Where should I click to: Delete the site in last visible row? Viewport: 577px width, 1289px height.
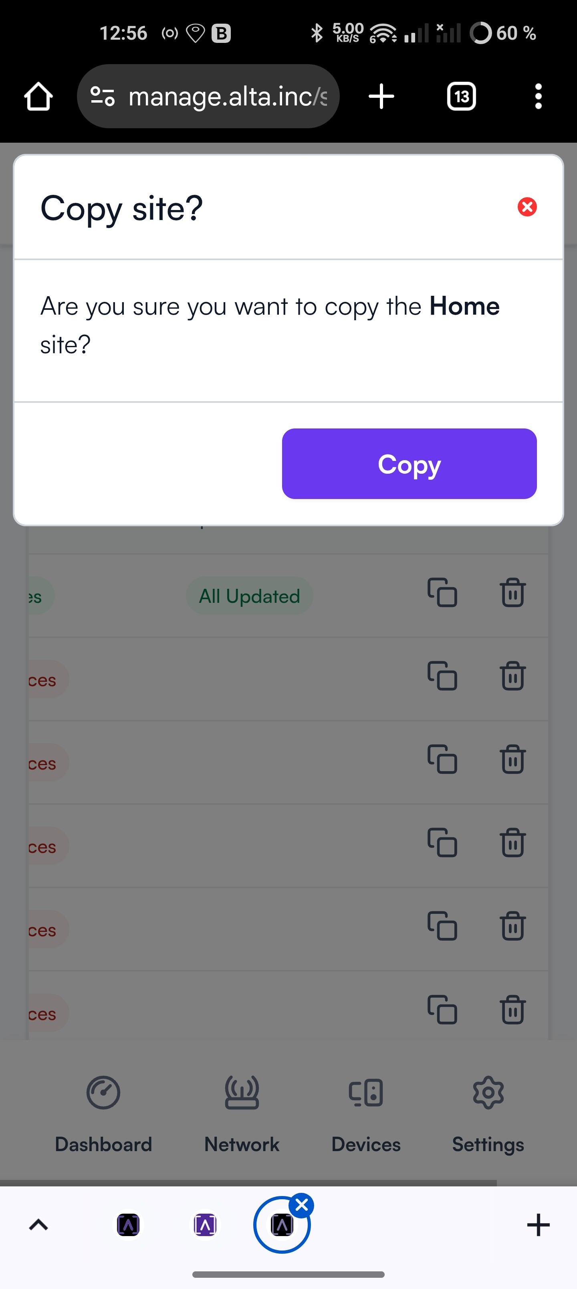(x=512, y=1010)
